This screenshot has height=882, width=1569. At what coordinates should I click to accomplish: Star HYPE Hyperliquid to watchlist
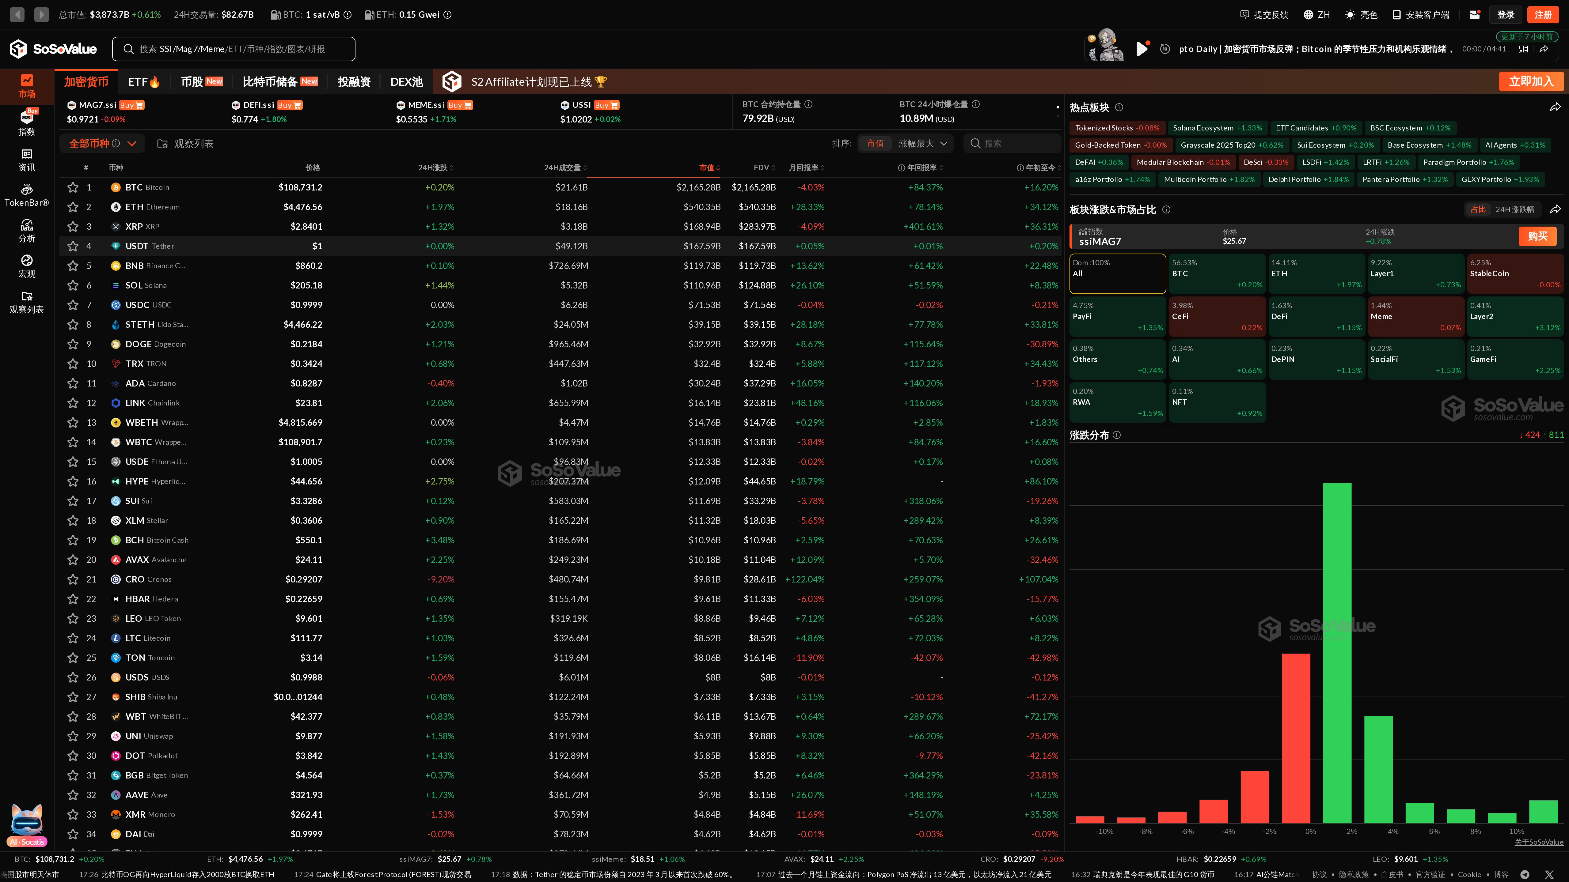(x=73, y=481)
